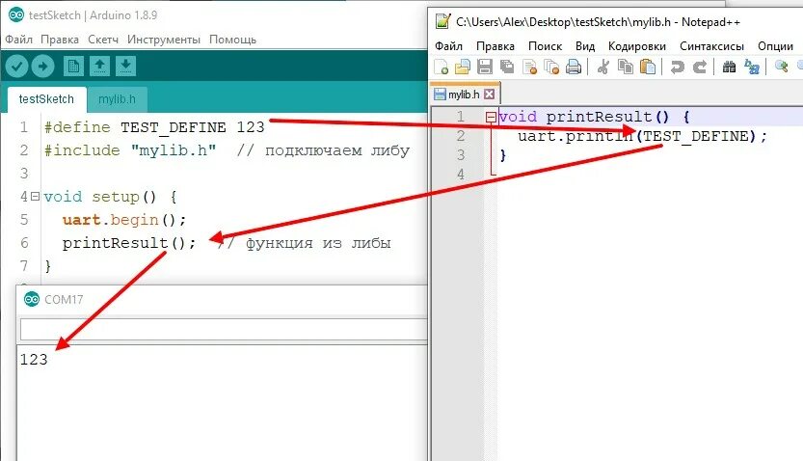Screen dimensions: 803x461
Task: Switch to the mylib.h tab in Arduino
Action: (x=117, y=99)
